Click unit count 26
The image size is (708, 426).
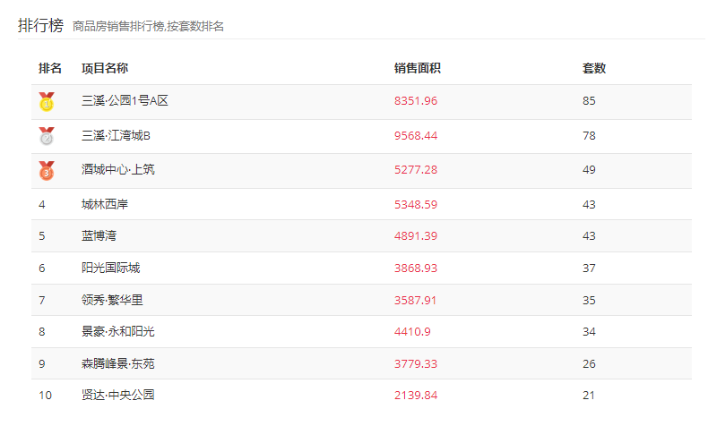(x=589, y=363)
